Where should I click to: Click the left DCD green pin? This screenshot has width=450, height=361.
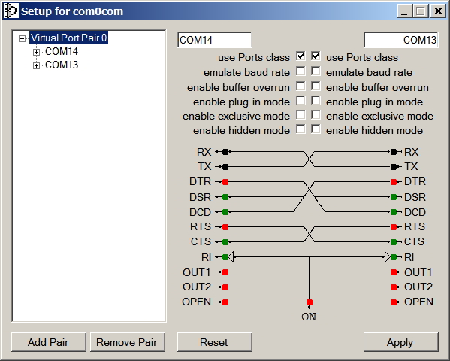(225, 212)
